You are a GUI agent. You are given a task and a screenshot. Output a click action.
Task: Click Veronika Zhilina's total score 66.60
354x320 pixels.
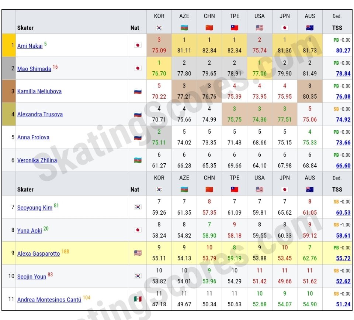pos(343,166)
